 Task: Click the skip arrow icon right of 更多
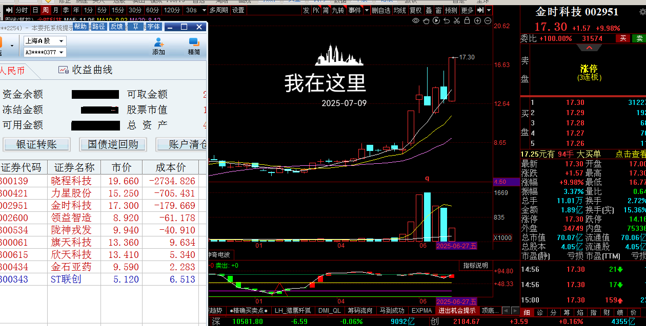click(480, 10)
